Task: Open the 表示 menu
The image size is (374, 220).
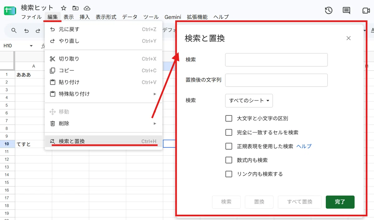Action: pyautogui.click(x=69, y=17)
